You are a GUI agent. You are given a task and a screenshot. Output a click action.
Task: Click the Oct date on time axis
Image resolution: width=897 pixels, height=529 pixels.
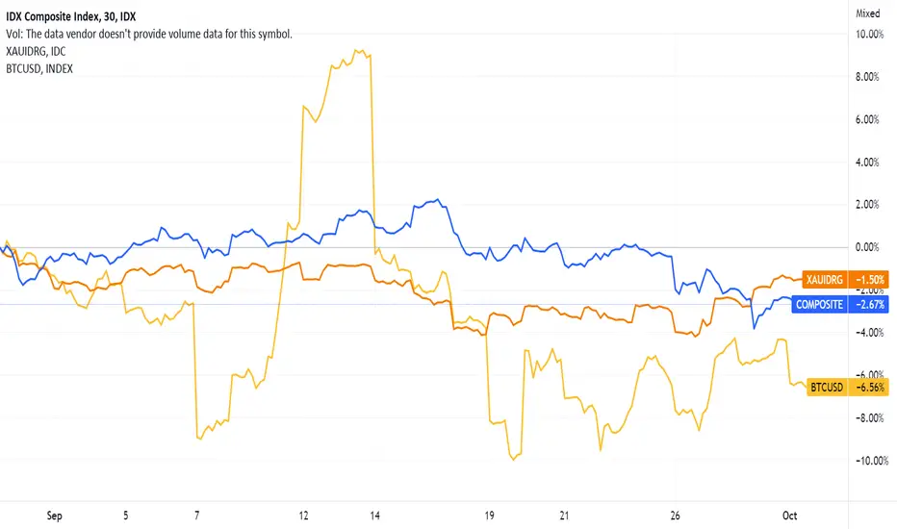coord(789,516)
